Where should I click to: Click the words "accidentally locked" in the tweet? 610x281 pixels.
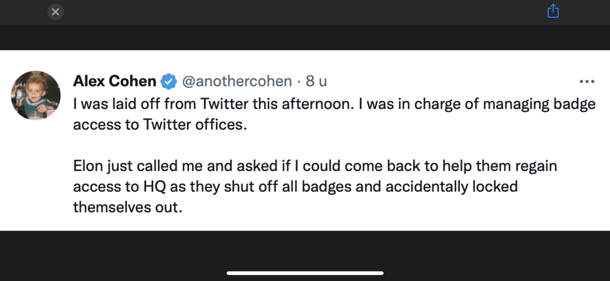click(451, 186)
